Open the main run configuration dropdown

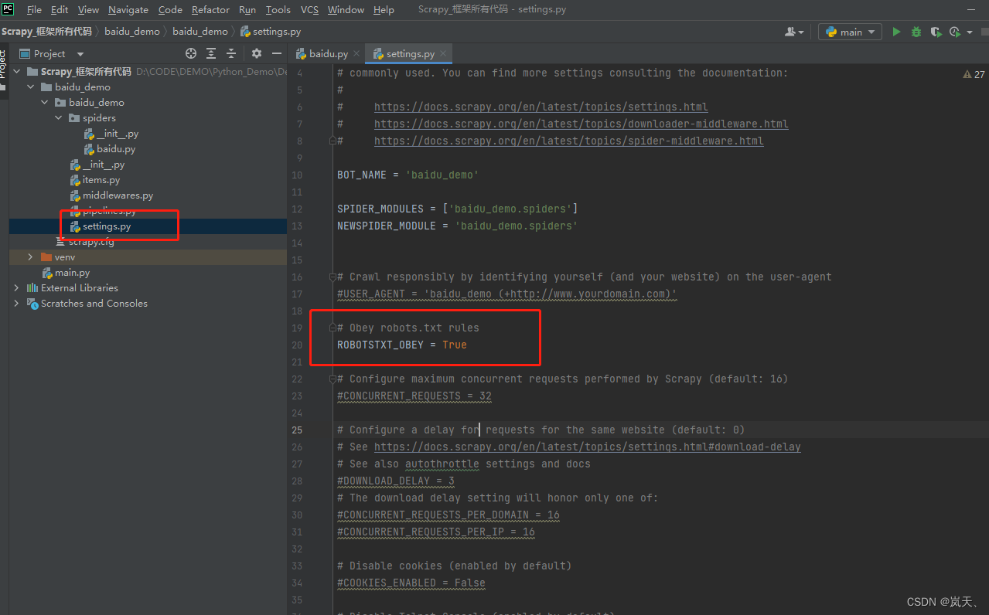pos(850,32)
